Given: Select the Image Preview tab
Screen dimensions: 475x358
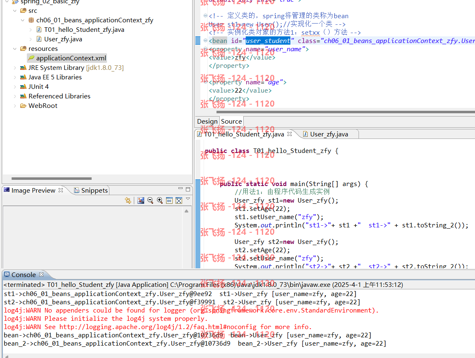Looking at the screenshot, I should point(33,190).
